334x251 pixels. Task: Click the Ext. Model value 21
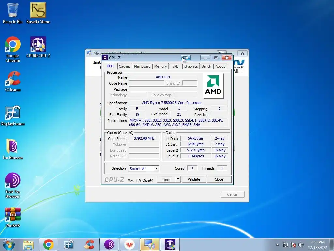[x=179, y=114]
